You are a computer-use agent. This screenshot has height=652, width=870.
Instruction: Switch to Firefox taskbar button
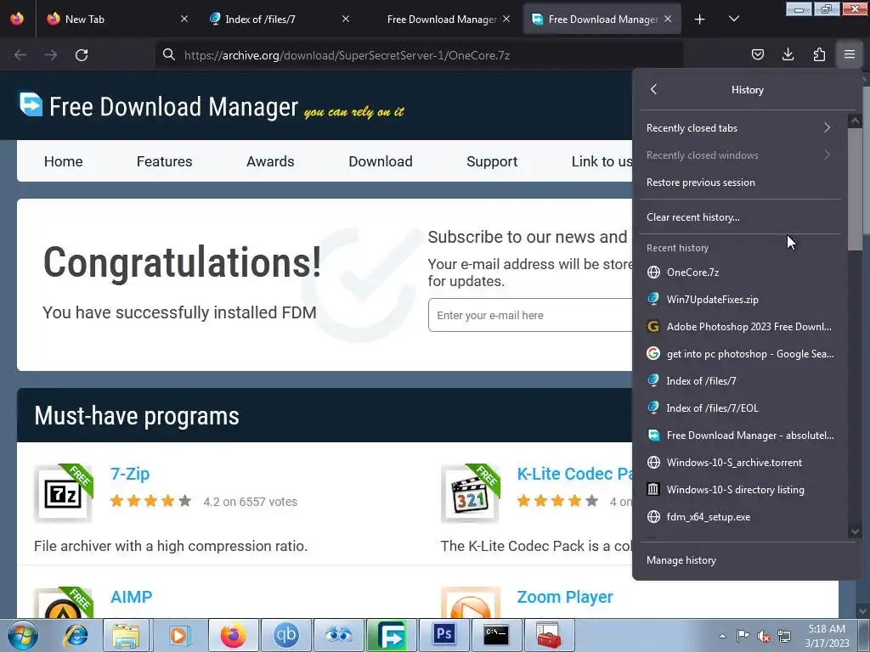(234, 635)
